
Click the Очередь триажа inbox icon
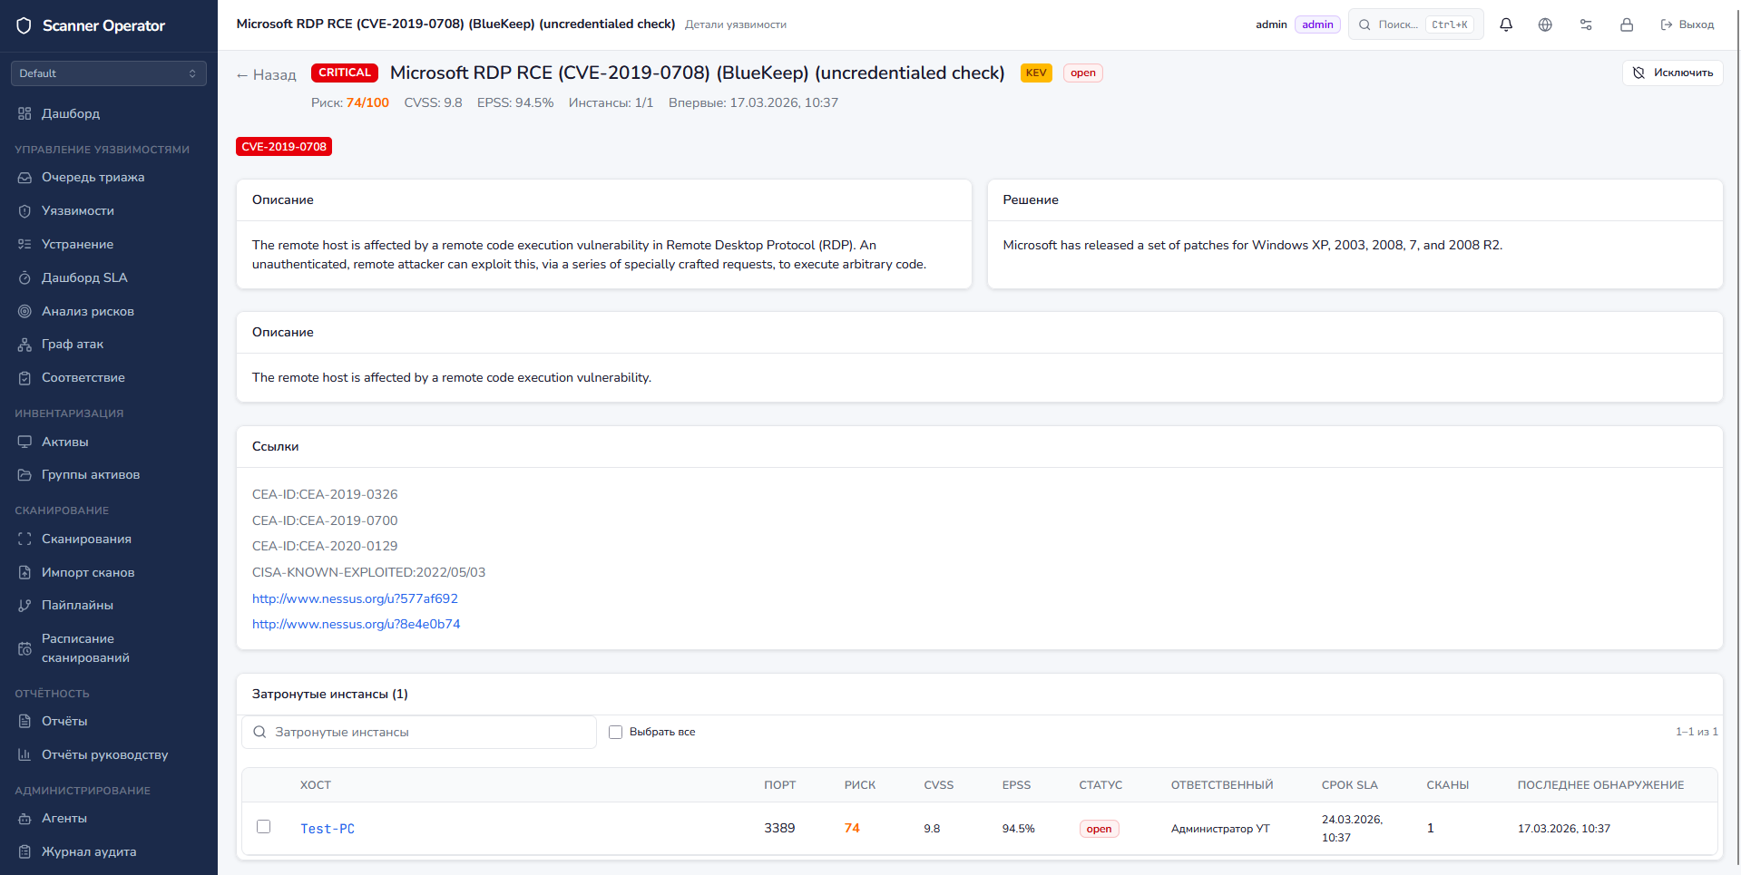(x=24, y=178)
